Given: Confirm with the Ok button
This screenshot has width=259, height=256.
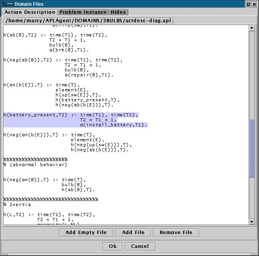Looking at the screenshot, I should (113, 246).
